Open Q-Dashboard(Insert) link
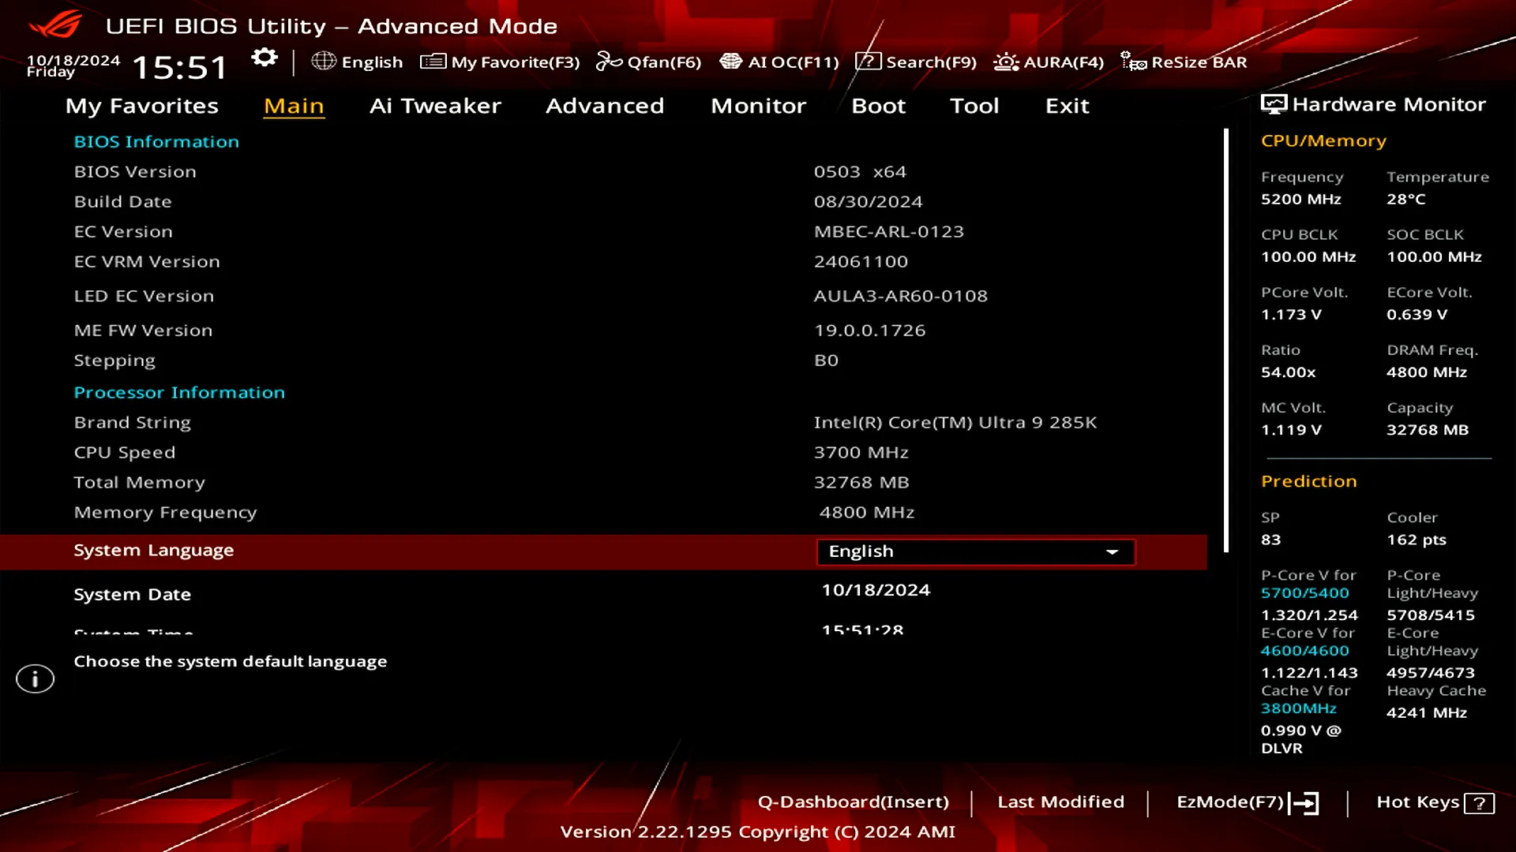The width and height of the screenshot is (1516, 852). click(x=853, y=802)
